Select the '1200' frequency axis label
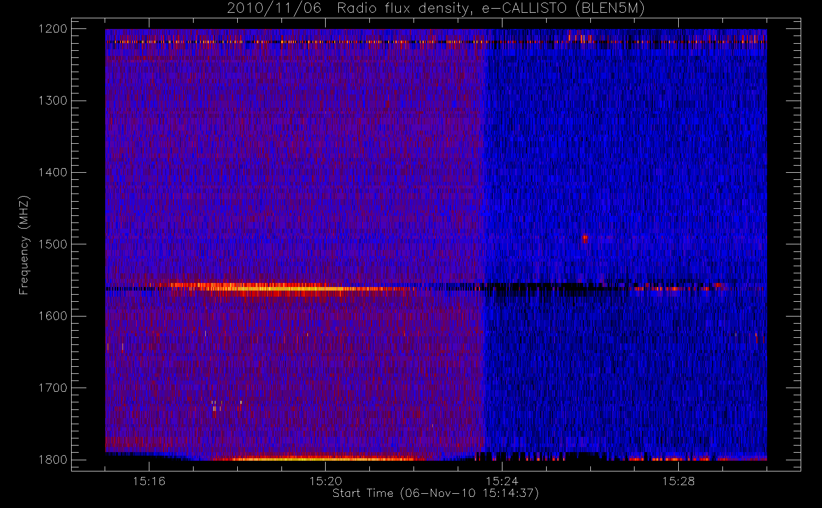Image resolution: width=822 pixels, height=508 pixels. click(x=53, y=29)
